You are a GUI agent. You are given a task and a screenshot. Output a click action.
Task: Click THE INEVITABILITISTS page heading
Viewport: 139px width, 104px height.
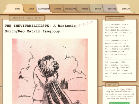(x=40, y=29)
